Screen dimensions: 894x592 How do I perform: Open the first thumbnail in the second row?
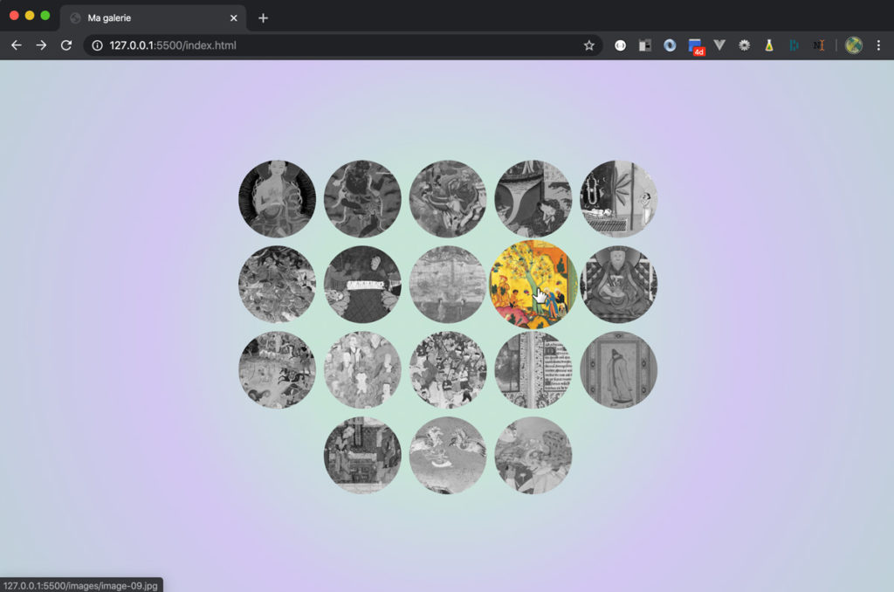(277, 284)
